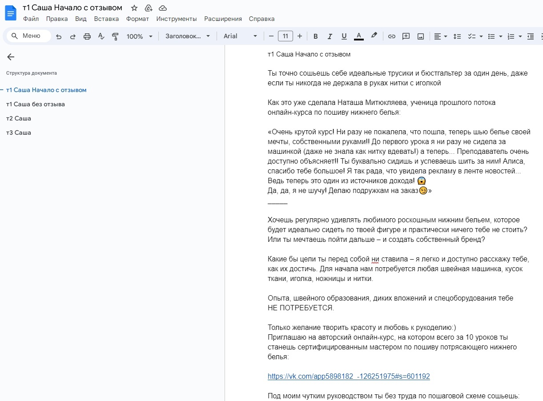Image resolution: width=543 pixels, height=401 pixels.
Task: Open the Заголовок paragraph style dropdown
Action: coord(188,36)
